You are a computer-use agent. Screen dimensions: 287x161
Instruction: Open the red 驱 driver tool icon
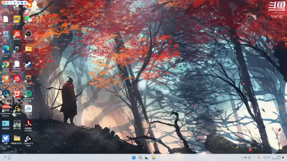coord(17,34)
